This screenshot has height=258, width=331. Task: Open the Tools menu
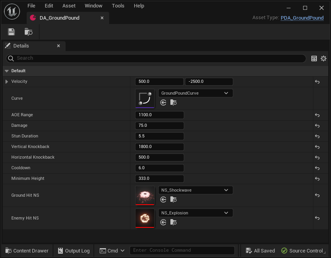118,6
